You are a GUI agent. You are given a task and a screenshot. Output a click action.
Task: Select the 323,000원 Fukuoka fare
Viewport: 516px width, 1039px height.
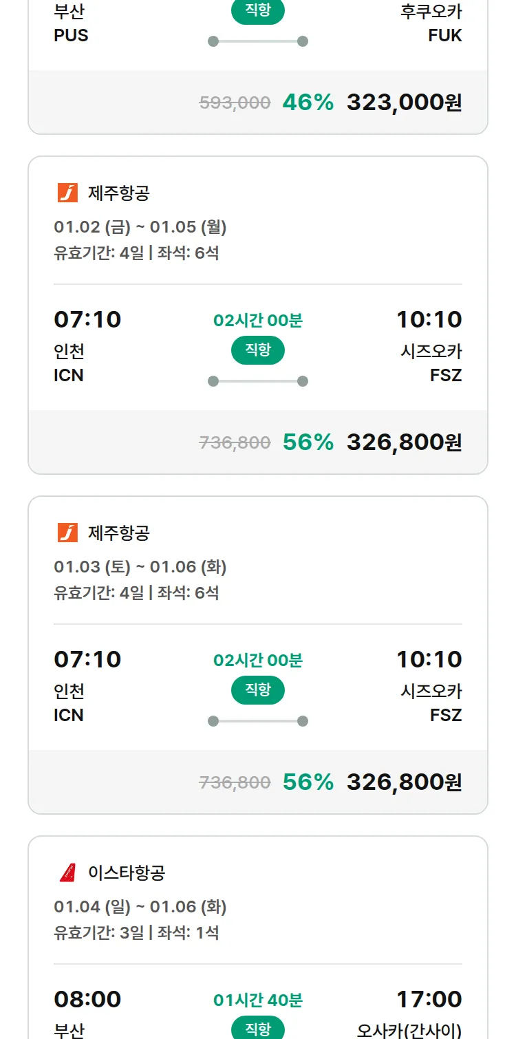[x=404, y=103]
